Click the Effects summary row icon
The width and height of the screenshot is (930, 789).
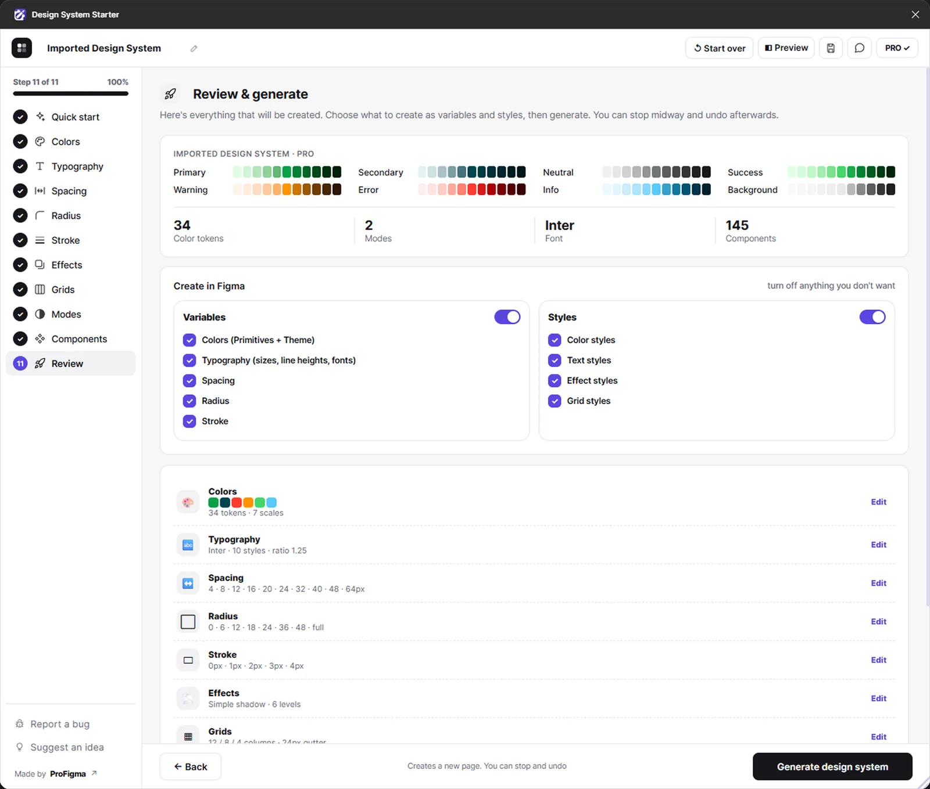[x=188, y=698]
